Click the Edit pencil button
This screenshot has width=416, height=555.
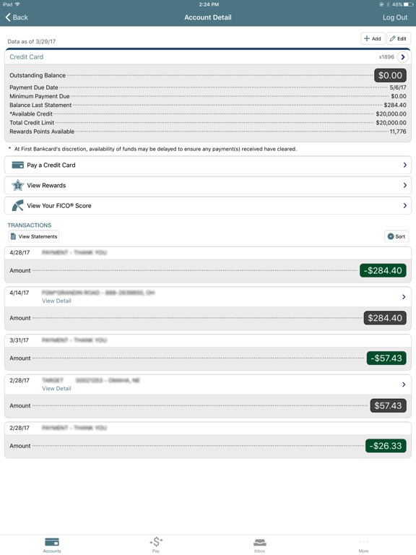tap(399, 38)
